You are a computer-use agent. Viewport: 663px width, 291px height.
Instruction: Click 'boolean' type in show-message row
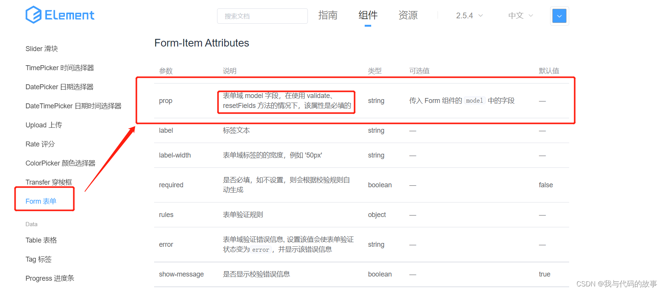[x=380, y=274]
